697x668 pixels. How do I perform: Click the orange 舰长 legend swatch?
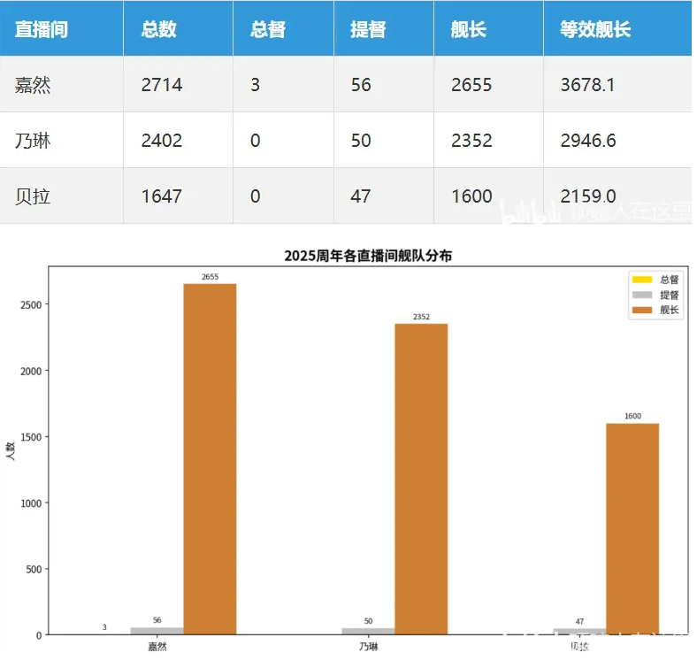640,311
